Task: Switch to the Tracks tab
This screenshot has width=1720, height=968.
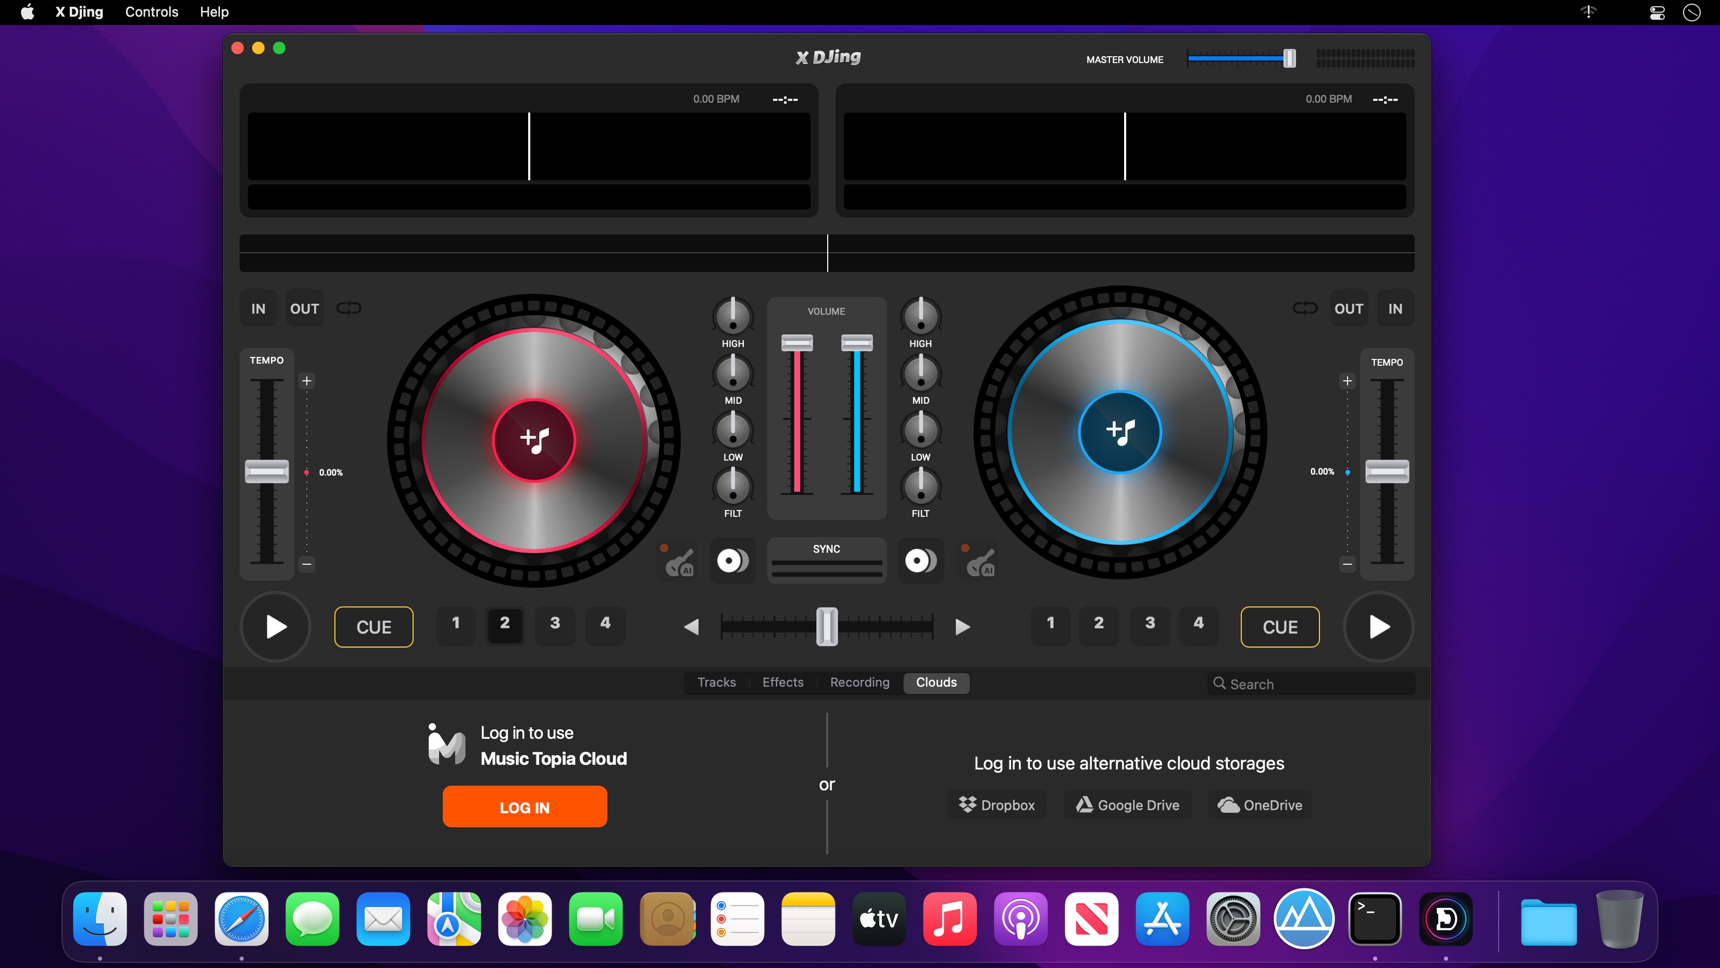Action: click(716, 682)
